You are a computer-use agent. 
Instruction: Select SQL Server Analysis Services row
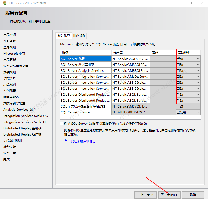pos(86,70)
